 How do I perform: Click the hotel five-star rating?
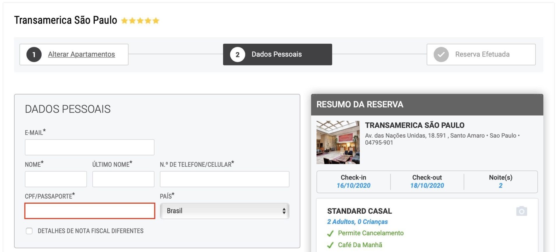tap(140, 21)
